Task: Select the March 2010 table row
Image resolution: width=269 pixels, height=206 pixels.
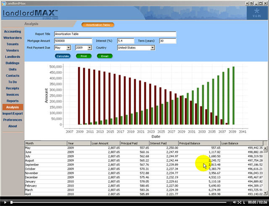Action: tap(144, 190)
